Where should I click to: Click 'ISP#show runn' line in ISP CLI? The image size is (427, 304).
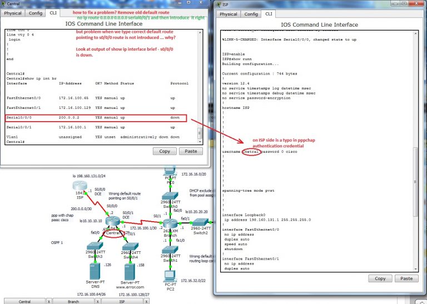pyautogui.click(x=237, y=59)
